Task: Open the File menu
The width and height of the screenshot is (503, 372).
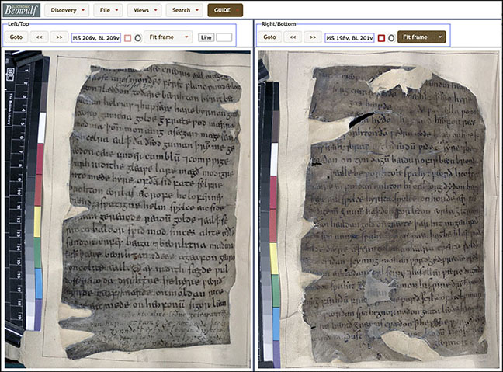Action: (x=108, y=10)
